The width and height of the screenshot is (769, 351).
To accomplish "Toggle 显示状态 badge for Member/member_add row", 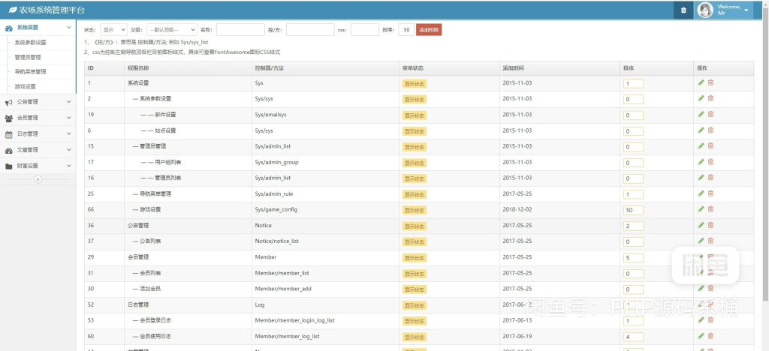I will click(x=415, y=289).
